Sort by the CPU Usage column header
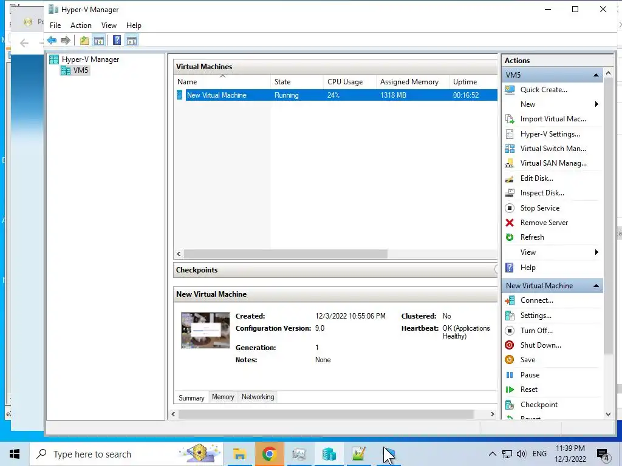 349,82
